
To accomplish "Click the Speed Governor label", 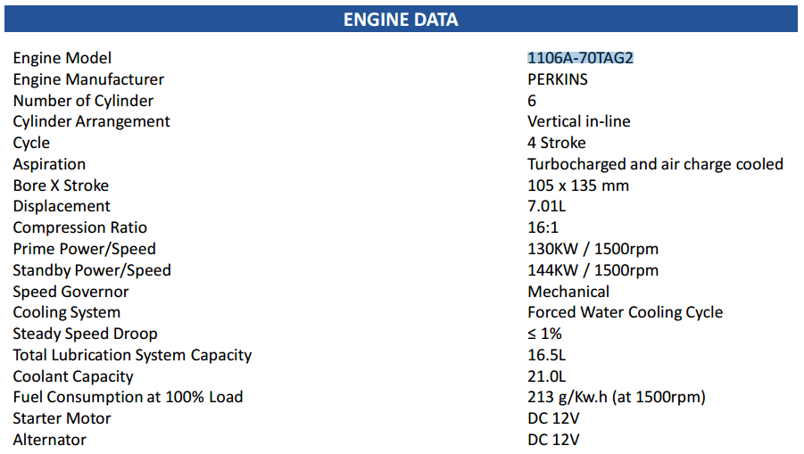I will [70, 292].
